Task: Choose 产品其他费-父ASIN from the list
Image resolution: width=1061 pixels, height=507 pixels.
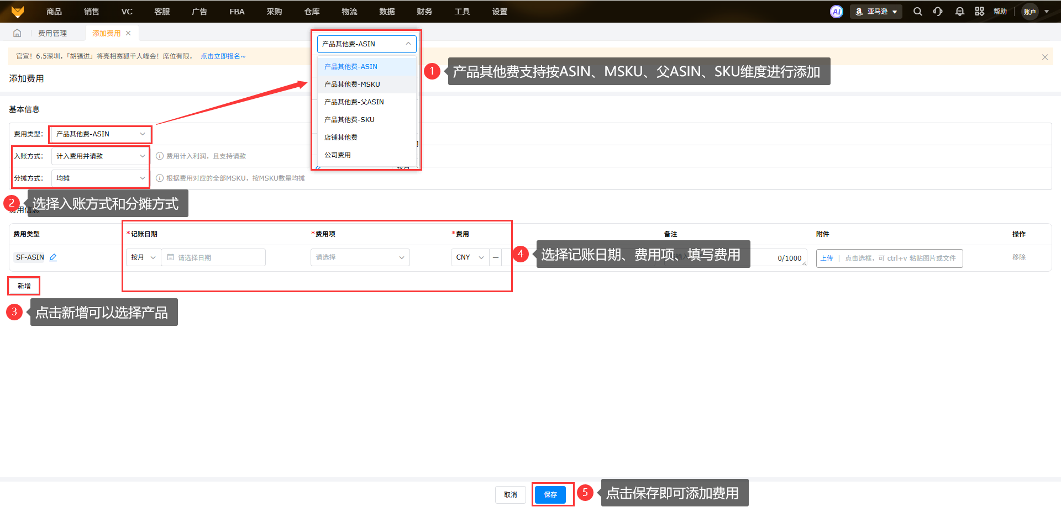Action: coord(367,102)
